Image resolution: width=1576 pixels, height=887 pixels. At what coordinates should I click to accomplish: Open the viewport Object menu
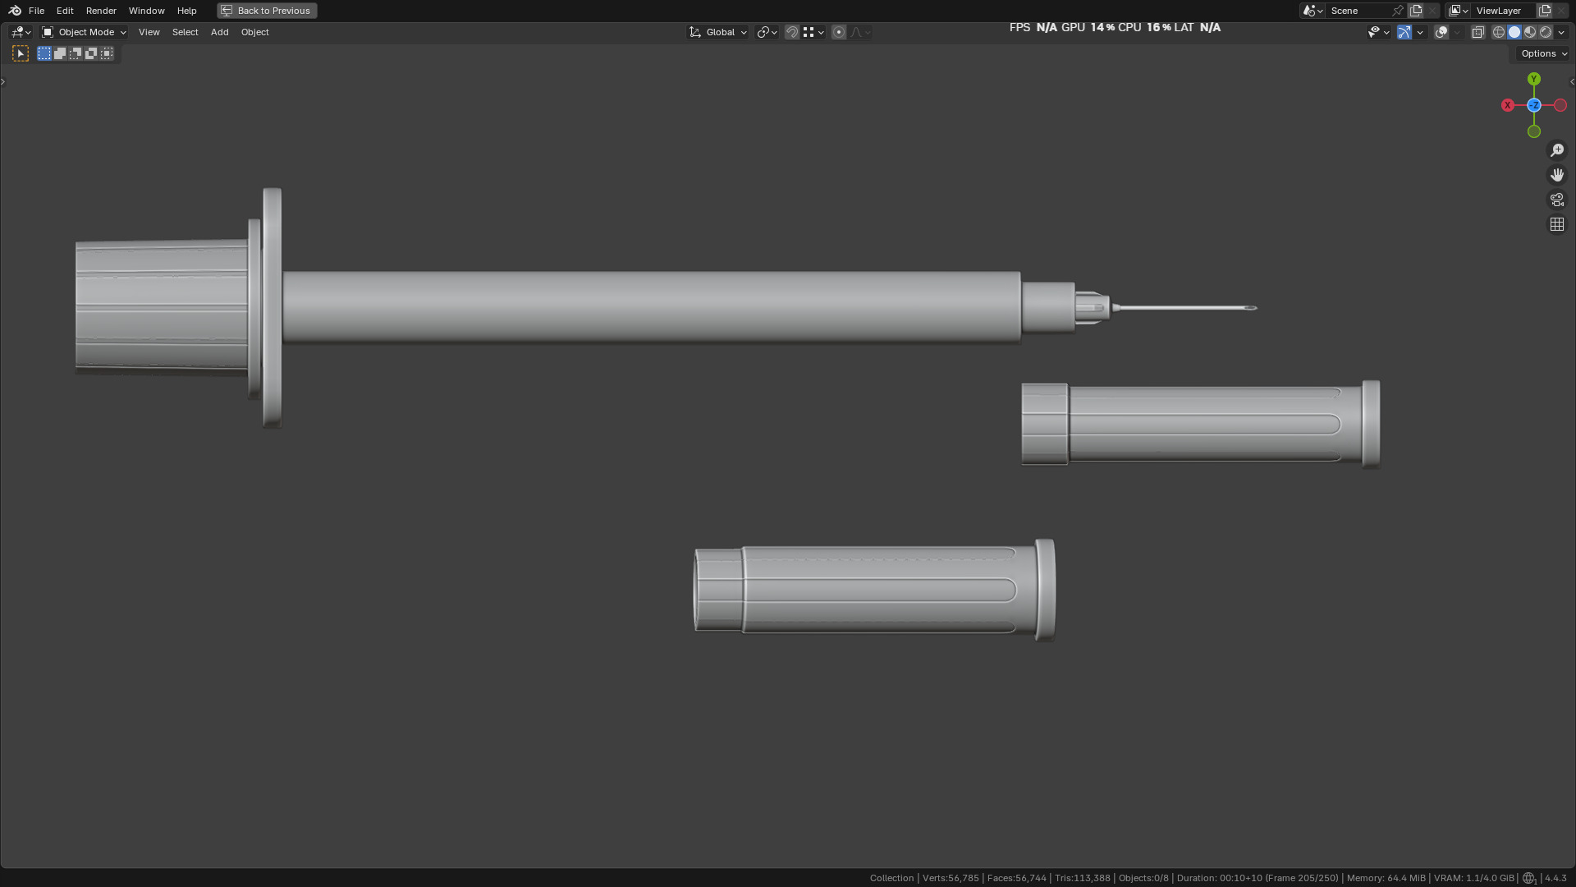coord(254,32)
